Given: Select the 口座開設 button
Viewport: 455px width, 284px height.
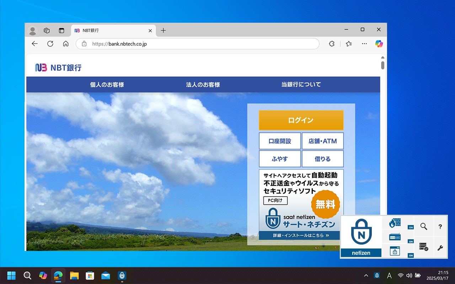Looking at the screenshot, I should (x=280, y=141).
